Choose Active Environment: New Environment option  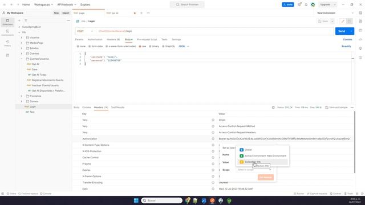click(262, 156)
